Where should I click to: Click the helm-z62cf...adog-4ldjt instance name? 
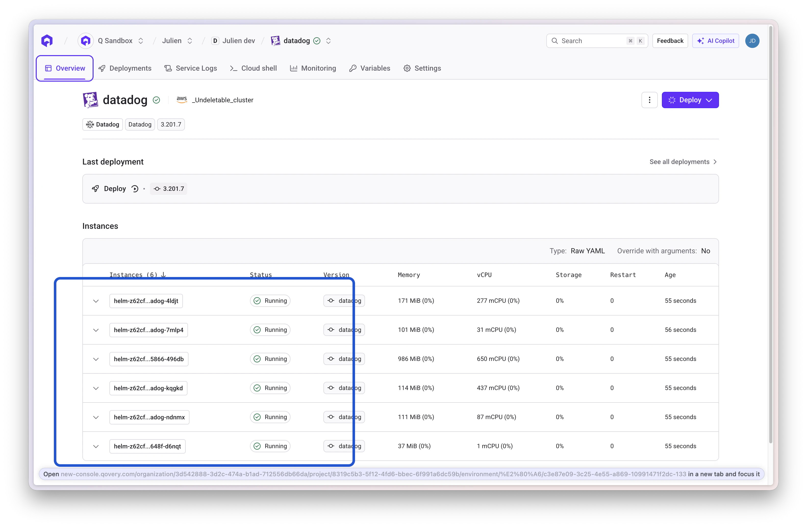146,301
